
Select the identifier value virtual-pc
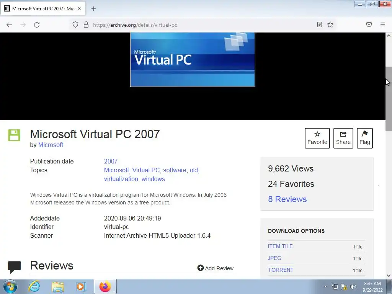pos(116,227)
